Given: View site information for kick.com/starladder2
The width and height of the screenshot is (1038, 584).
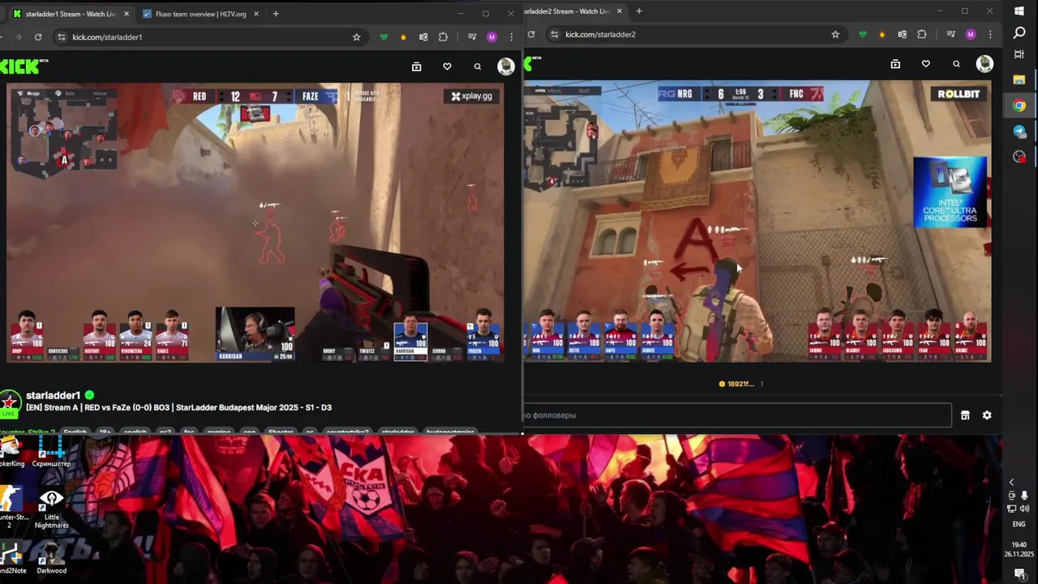Looking at the screenshot, I should [555, 34].
